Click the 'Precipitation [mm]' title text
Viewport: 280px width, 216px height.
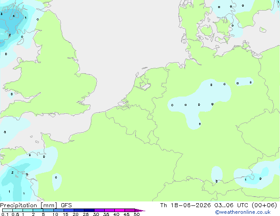coord(29,205)
